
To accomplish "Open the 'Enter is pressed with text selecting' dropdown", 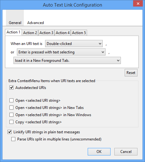I will coord(61,52).
